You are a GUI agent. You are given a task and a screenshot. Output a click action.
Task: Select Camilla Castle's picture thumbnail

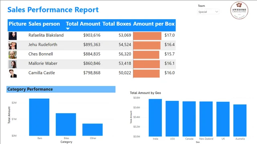(12, 74)
